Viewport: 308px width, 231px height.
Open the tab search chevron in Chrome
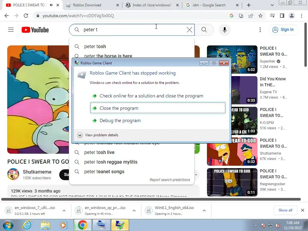click(x=272, y=5)
